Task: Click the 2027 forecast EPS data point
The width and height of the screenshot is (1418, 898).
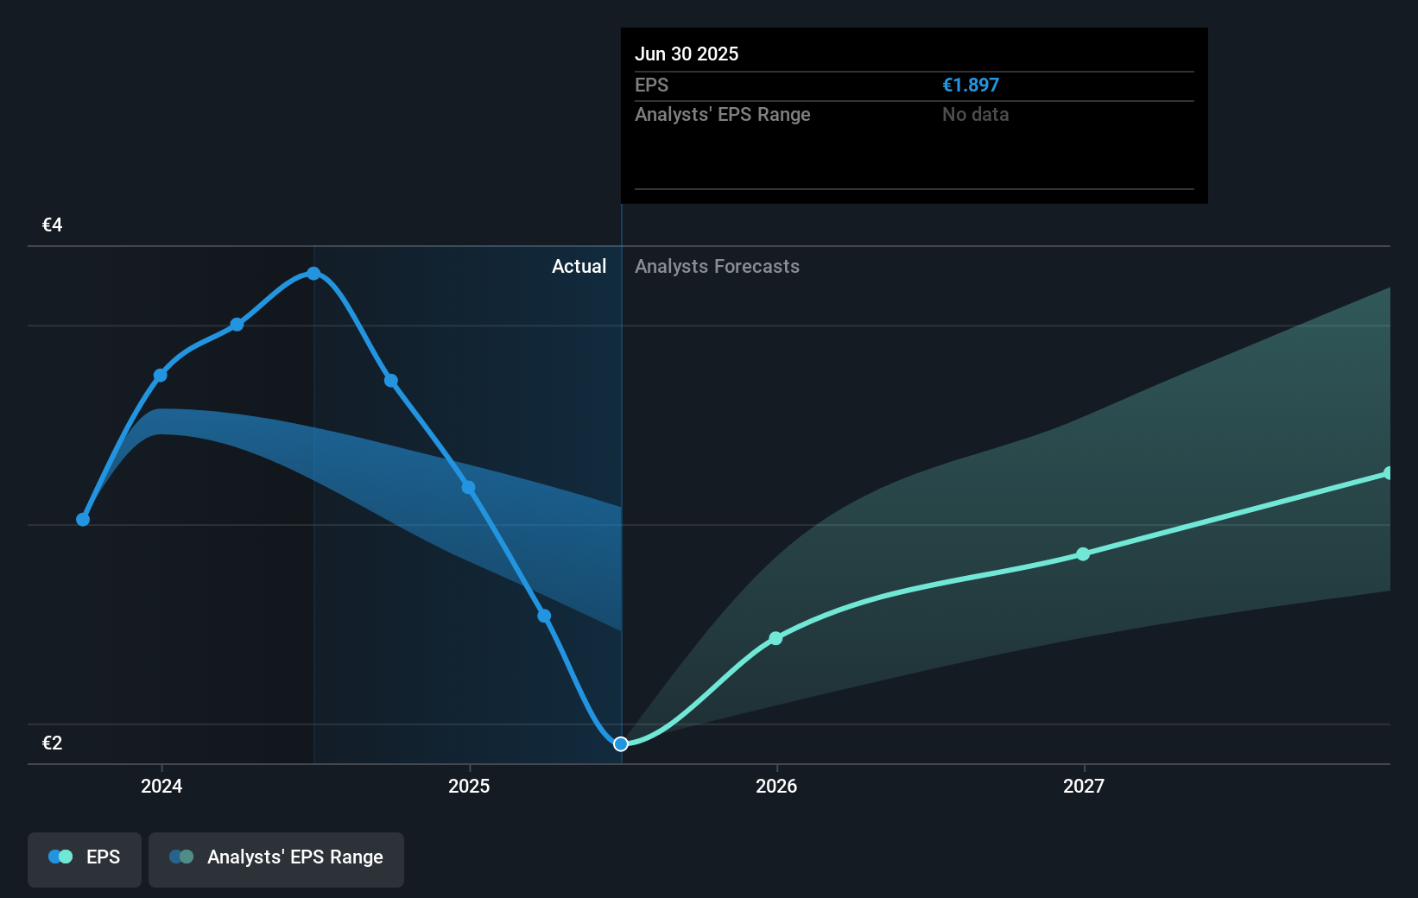Action: [x=1083, y=554]
